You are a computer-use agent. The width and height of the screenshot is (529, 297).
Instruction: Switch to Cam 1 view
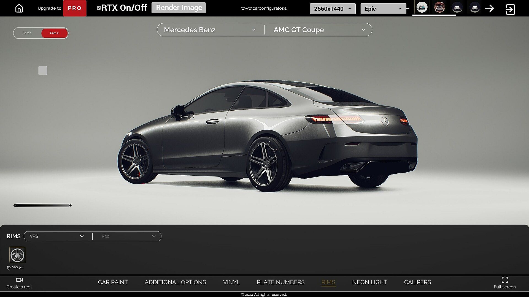click(x=27, y=33)
